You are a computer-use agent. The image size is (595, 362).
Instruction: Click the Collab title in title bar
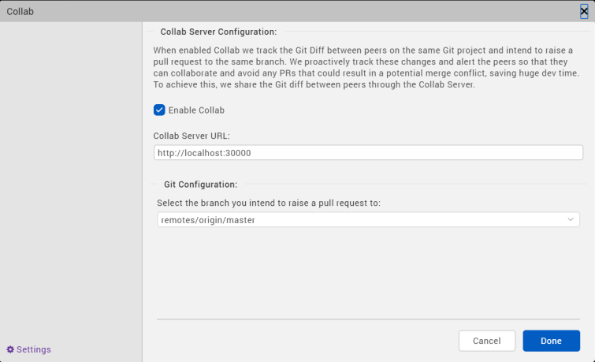tap(20, 11)
